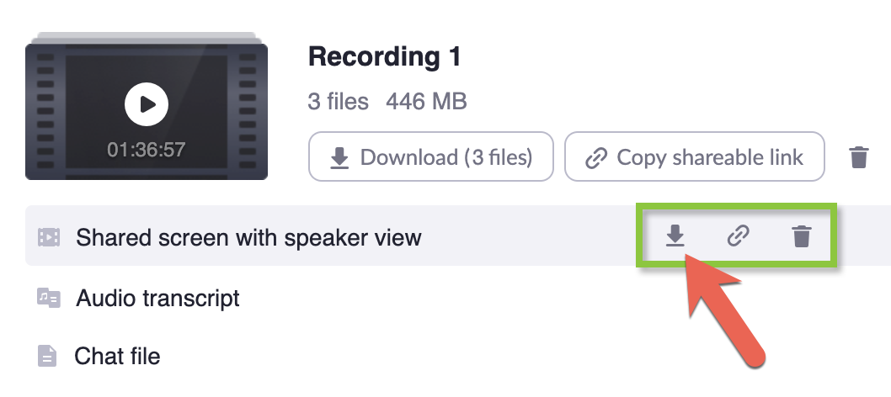Play the Recording 1 video
This screenshot has height=397, width=891.
pyautogui.click(x=147, y=104)
